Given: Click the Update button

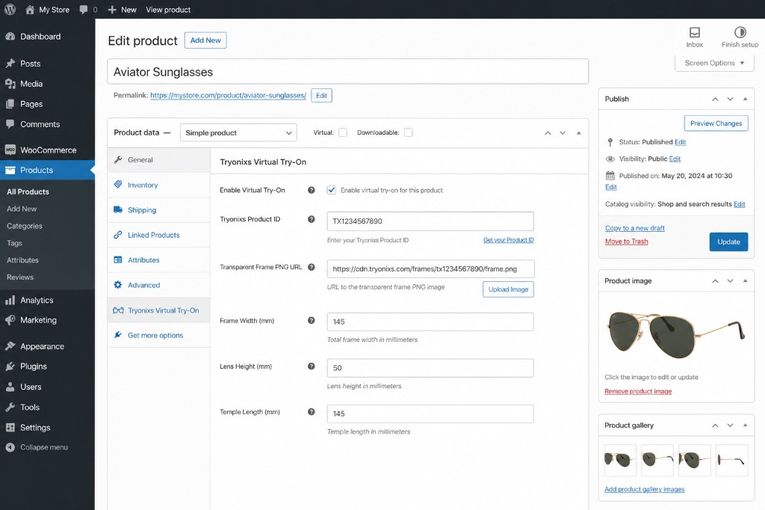Looking at the screenshot, I should [728, 242].
